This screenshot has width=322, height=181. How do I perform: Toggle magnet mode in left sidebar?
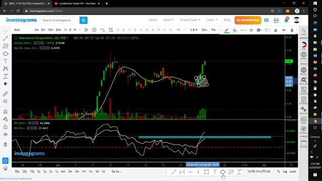coord(6,112)
